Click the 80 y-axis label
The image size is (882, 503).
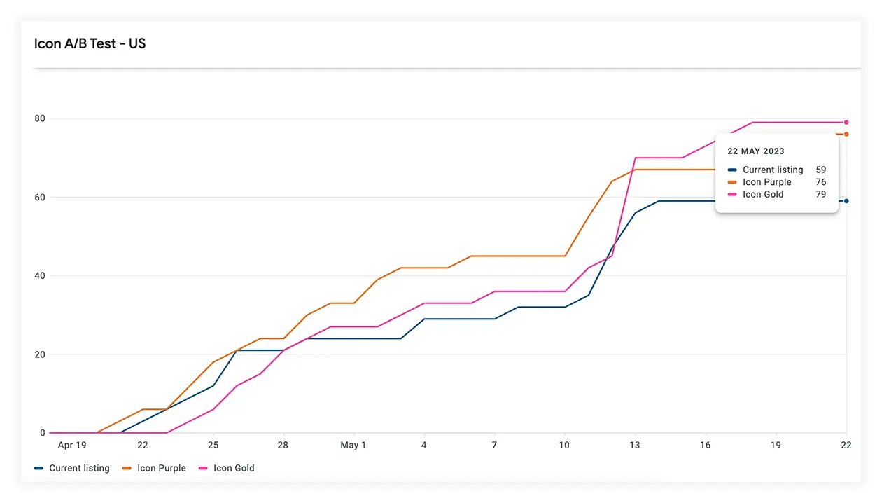pyautogui.click(x=40, y=118)
